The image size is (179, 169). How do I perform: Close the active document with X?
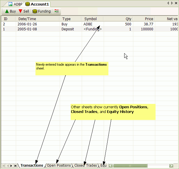176,3
